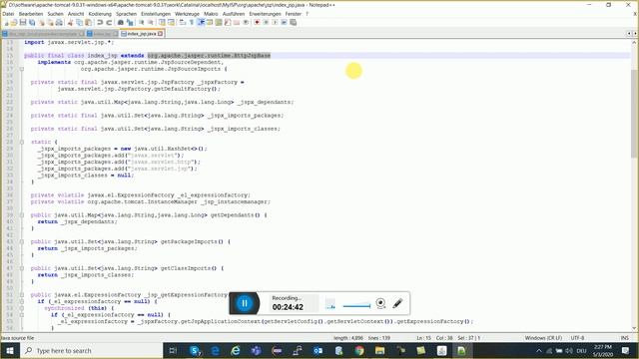The height and width of the screenshot is (359, 639).
Task: Click the Close All toolbar icon
Action: pos(50,22)
